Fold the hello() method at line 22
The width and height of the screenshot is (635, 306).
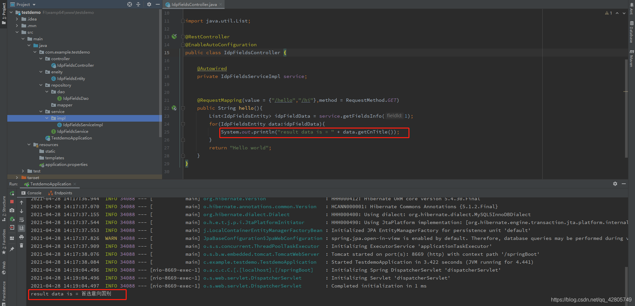pyautogui.click(x=183, y=108)
